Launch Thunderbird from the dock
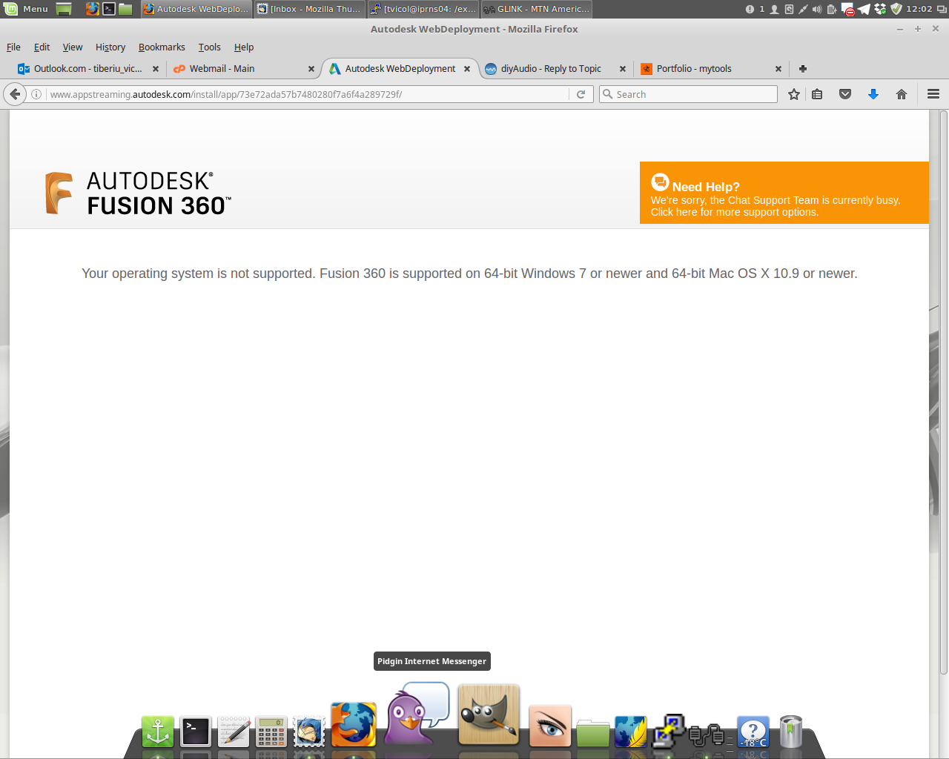Image resolution: width=949 pixels, height=759 pixels. [x=309, y=732]
